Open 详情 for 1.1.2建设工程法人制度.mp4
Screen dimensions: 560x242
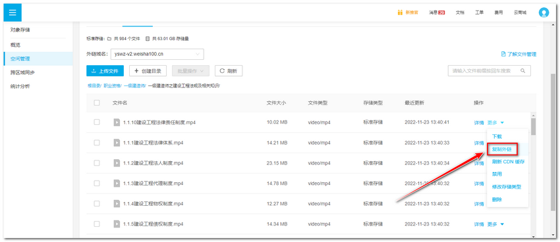pyautogui.click(x=478, y=163)
